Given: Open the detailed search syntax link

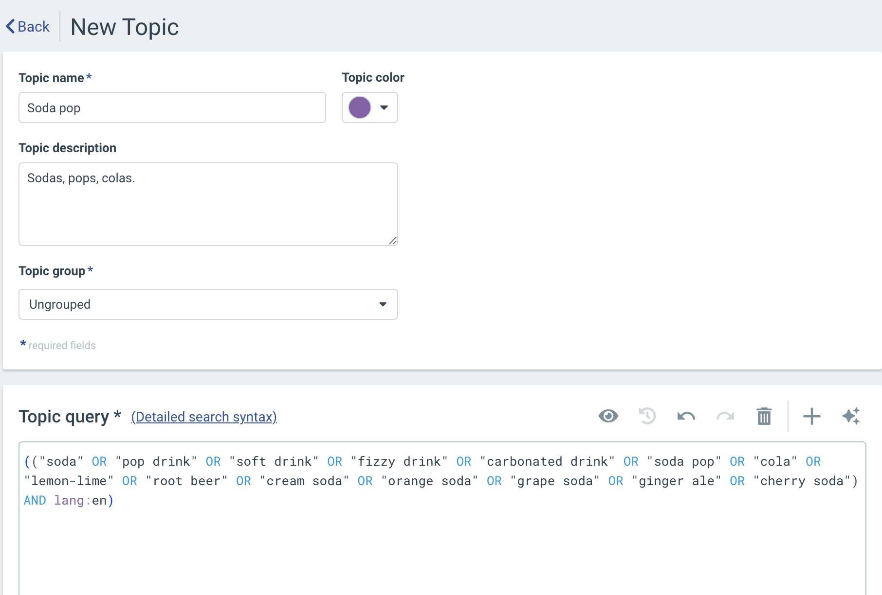Looking at the screenshot, I should click(x=203, y=417).
